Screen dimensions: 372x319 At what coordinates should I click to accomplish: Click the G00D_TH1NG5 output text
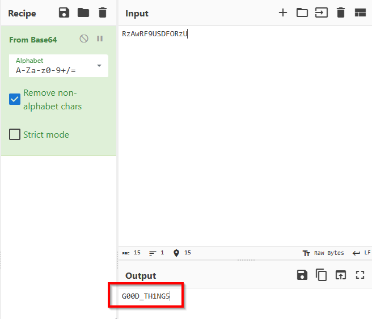[x=146, y=296]
